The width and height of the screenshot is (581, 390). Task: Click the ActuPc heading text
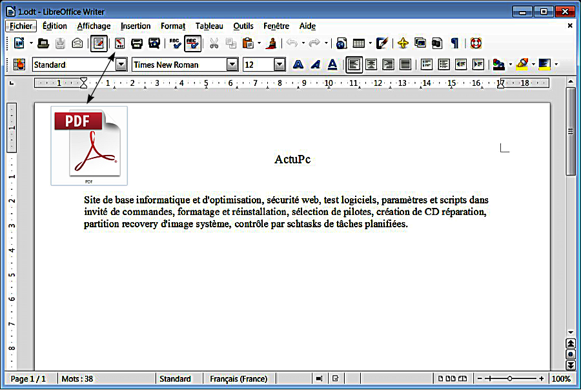coord(292,159)
